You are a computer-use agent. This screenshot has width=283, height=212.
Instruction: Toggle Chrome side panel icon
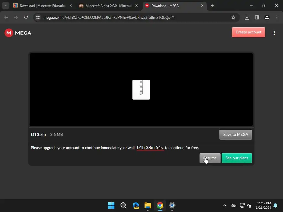pyautogui.click(x=257, y=17)
